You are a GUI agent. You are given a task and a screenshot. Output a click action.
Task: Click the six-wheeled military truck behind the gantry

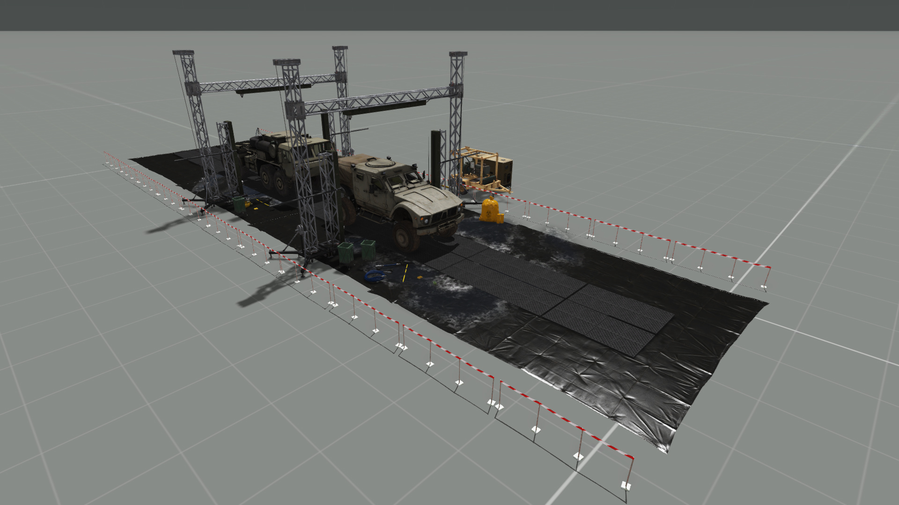[x=272, y=154]
